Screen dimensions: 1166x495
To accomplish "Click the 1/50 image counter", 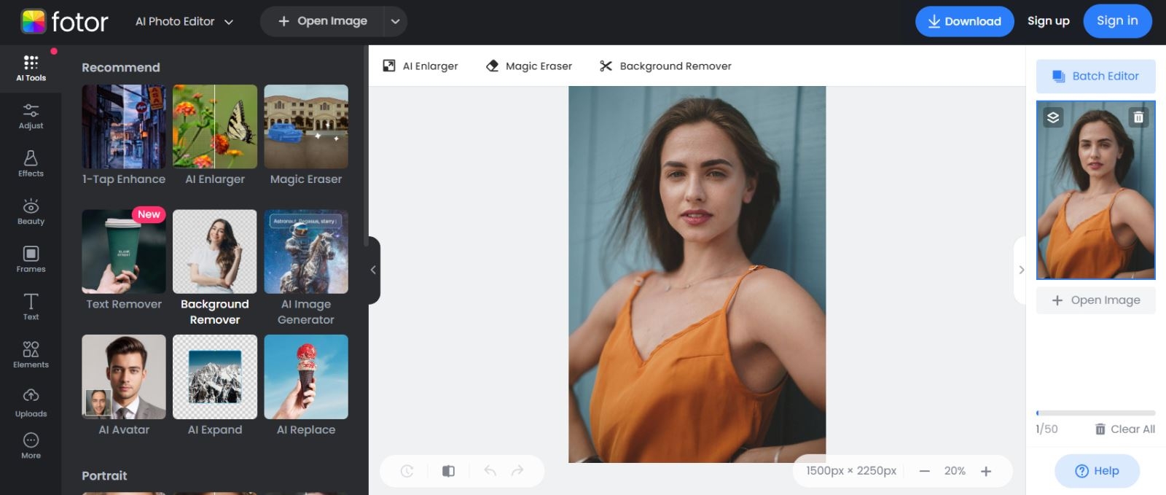I will [x=1046, y=429].
